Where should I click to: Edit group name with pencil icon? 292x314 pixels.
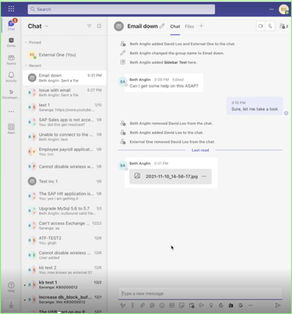(x=162, y=26)
